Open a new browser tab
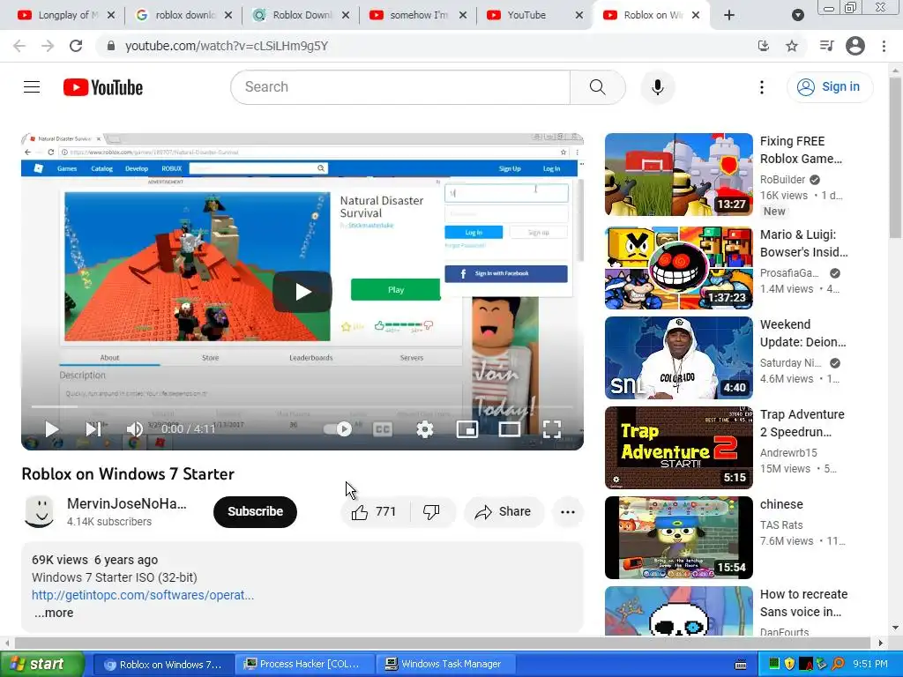 [729, 15]
